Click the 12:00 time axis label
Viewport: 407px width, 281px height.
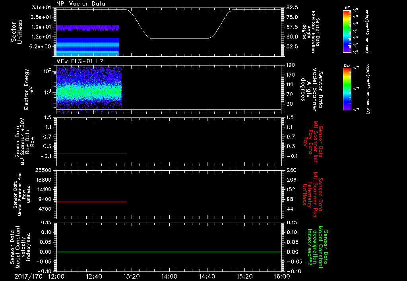click(56, 276)
